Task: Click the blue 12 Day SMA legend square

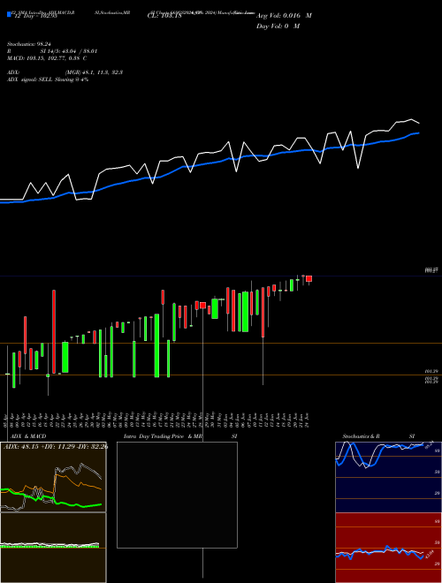Action: pos(9,14)
